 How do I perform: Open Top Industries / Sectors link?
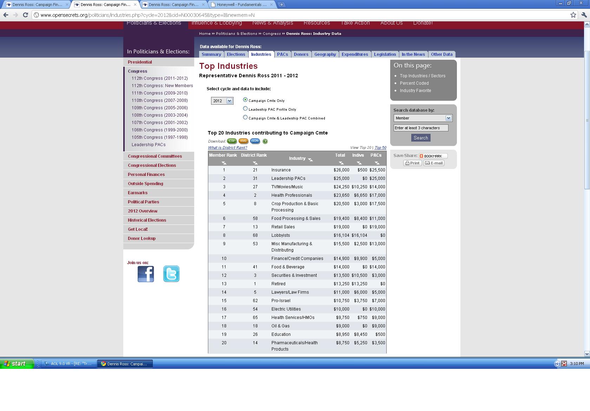pos(422,76)
